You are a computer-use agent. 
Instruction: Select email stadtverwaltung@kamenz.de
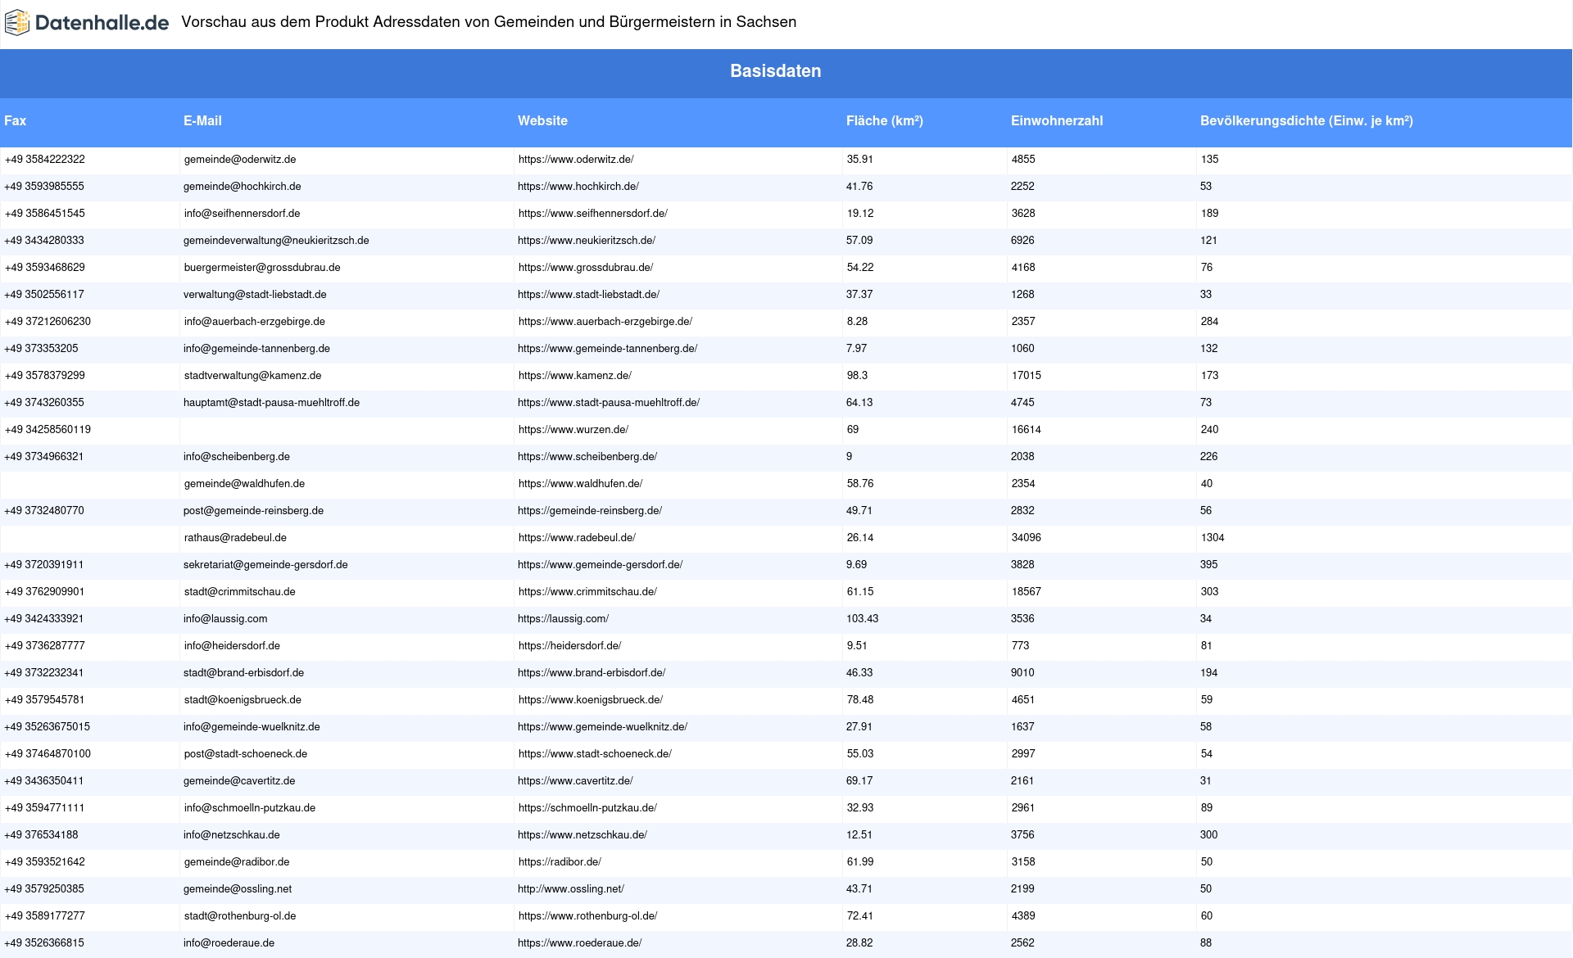(253, 376)
